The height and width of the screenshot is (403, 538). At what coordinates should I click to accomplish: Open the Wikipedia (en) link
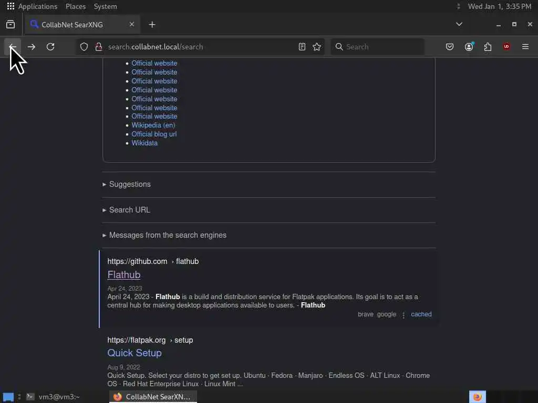pos(153,125)
